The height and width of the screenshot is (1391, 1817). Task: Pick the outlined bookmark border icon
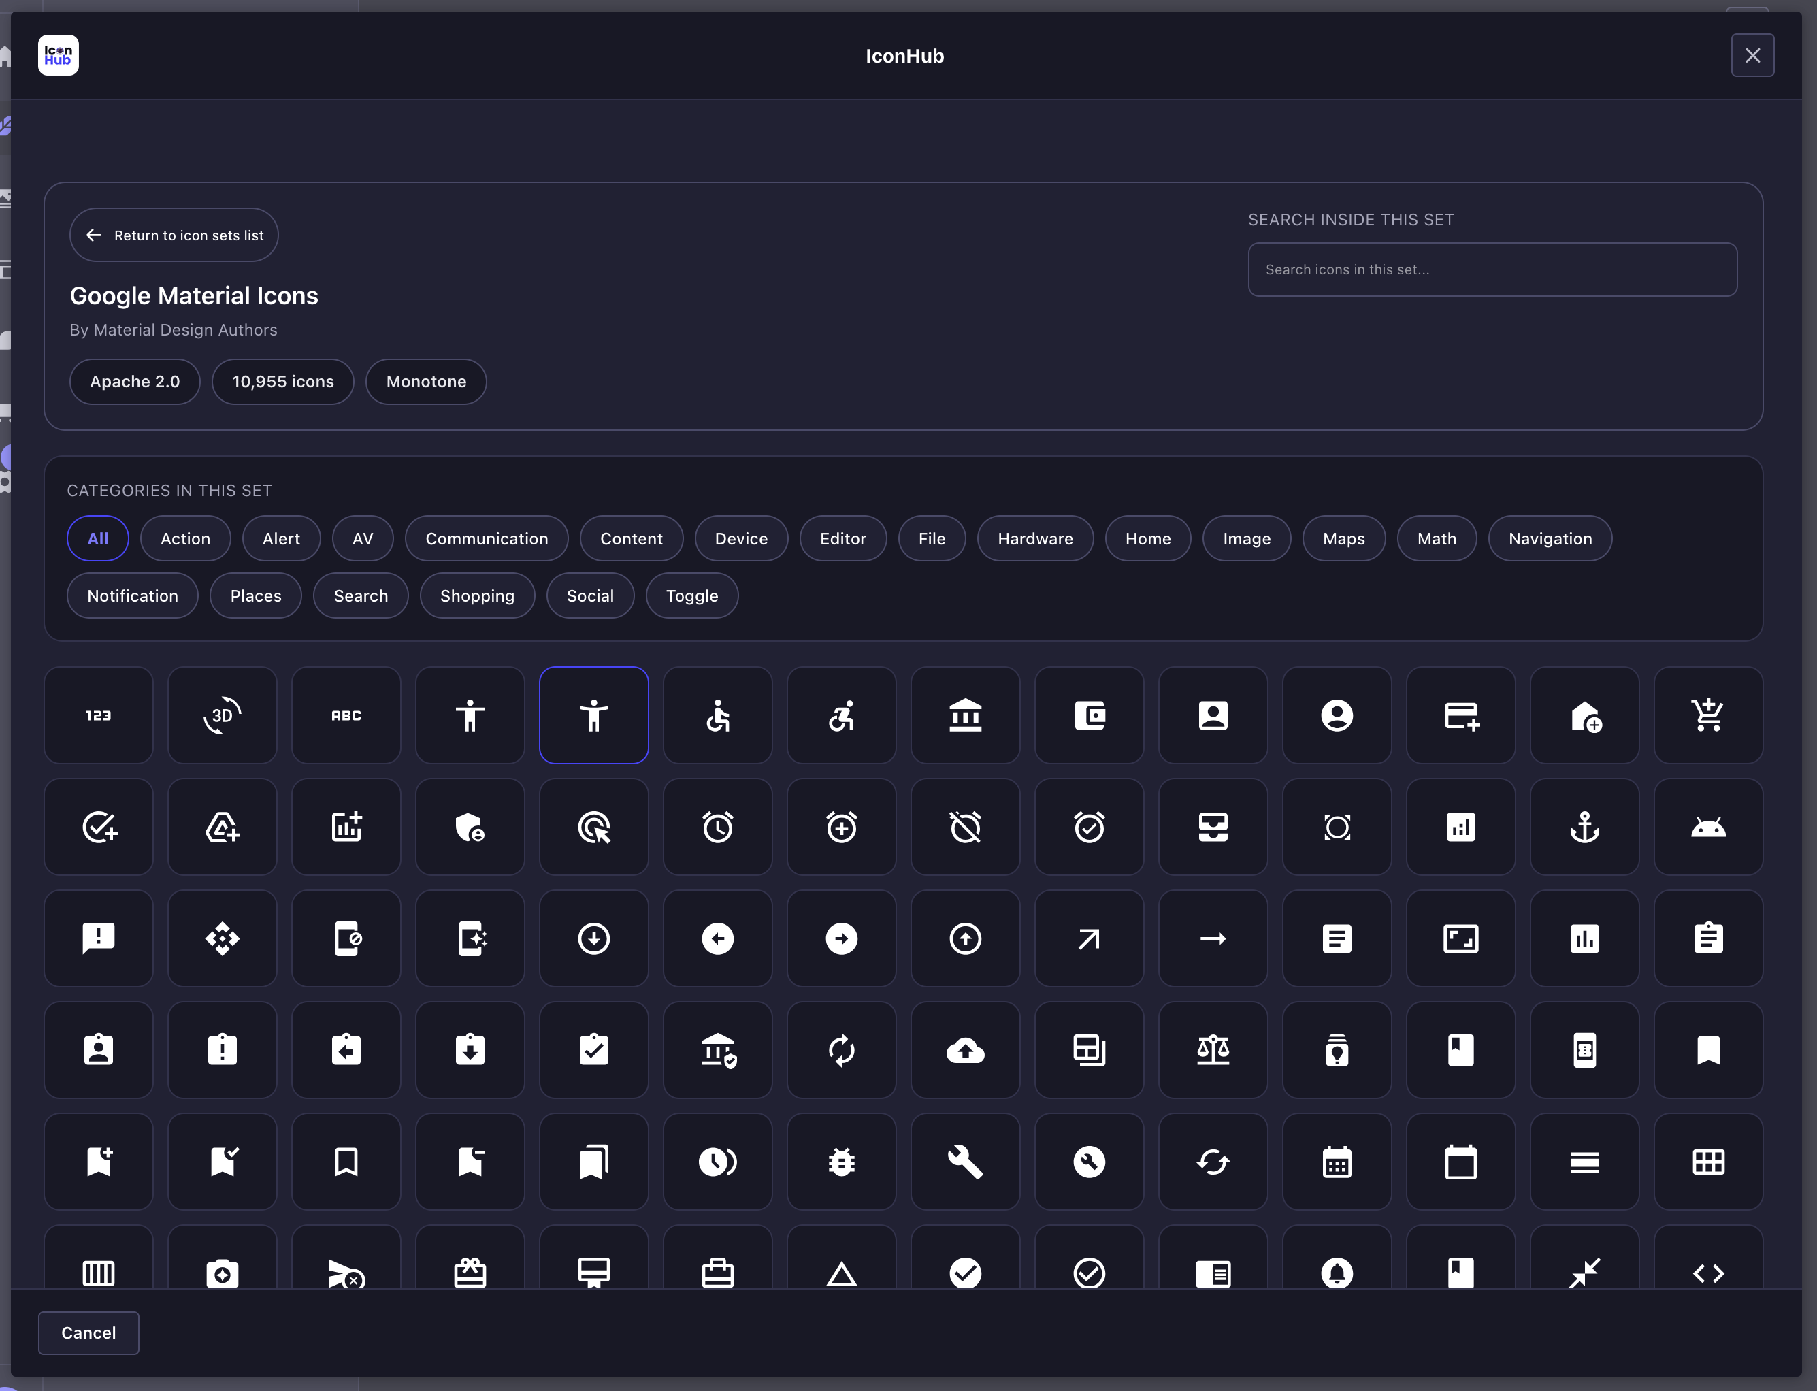coord(346,1162)
